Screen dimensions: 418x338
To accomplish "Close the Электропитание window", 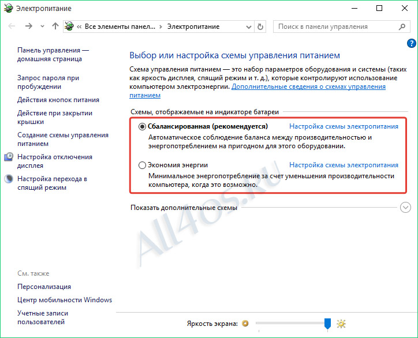I will 404,8.
